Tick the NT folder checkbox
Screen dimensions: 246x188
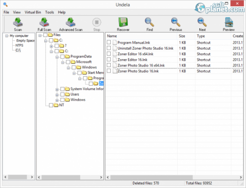tap(51, 105)
